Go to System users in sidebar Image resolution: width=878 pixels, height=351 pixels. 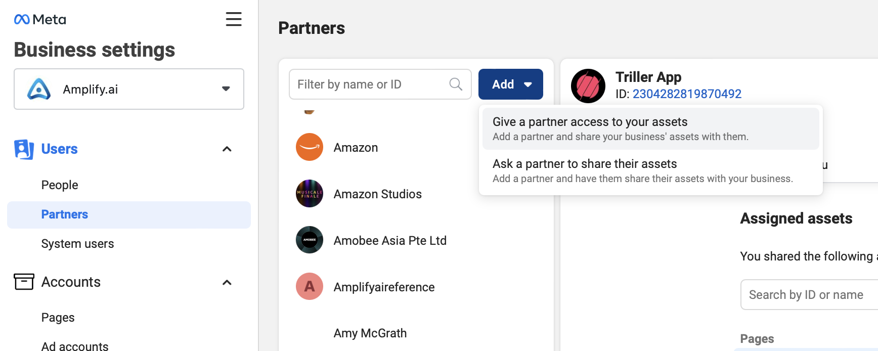pyautogui.click(x=78, y=244)
